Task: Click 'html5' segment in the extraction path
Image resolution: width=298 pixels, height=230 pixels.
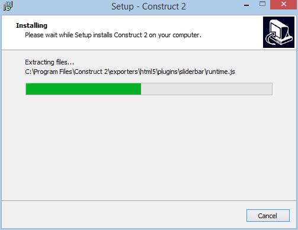Action: pyautogui.click(x=148, y=72)
